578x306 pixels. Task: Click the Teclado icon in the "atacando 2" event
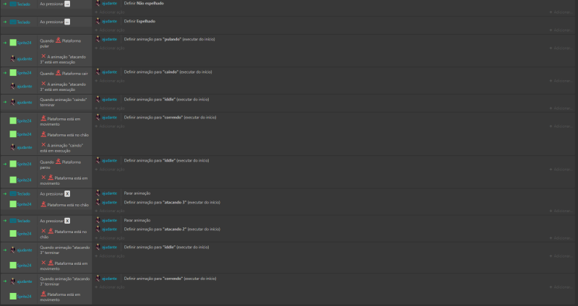(x=13, y=221)
